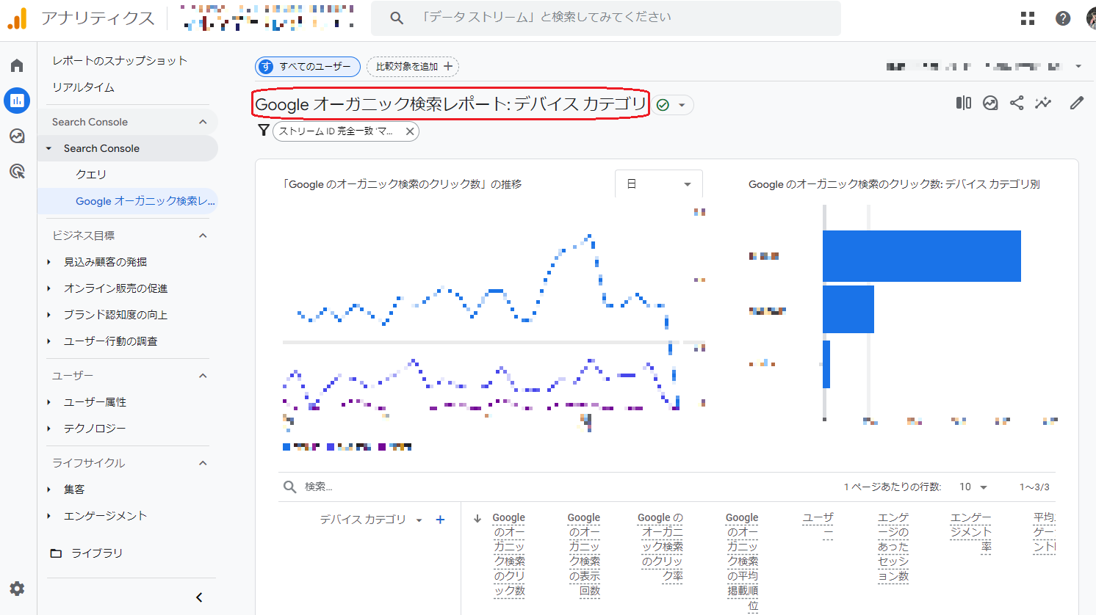Open the Home icon in left navigation
This screenshot has width=1096, height=615.
click(17, 65)
